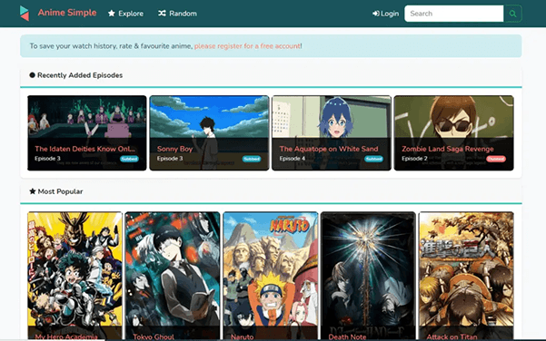Click the My Hero Academia title
This screenshot has width=546, height=341.
66,336
